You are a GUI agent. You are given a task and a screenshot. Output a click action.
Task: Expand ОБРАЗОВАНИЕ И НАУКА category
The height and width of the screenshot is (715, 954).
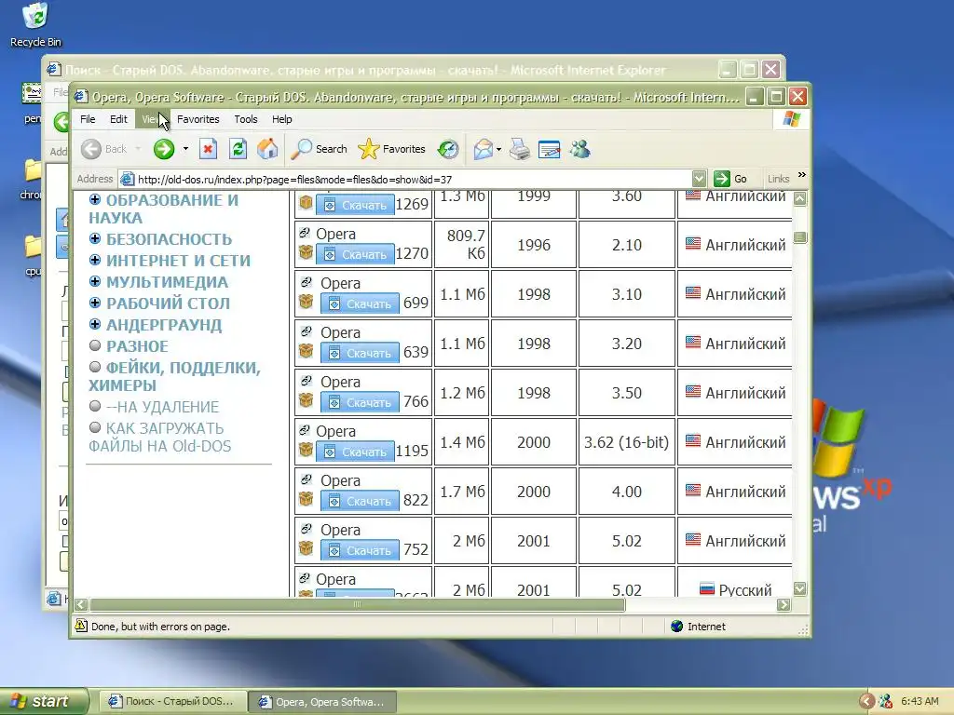pos(95,199)
